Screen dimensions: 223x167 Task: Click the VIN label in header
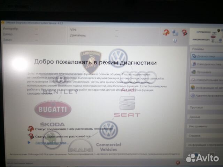(73, 30)
